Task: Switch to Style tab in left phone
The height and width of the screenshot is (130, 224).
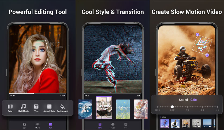Action: (25, 125)
